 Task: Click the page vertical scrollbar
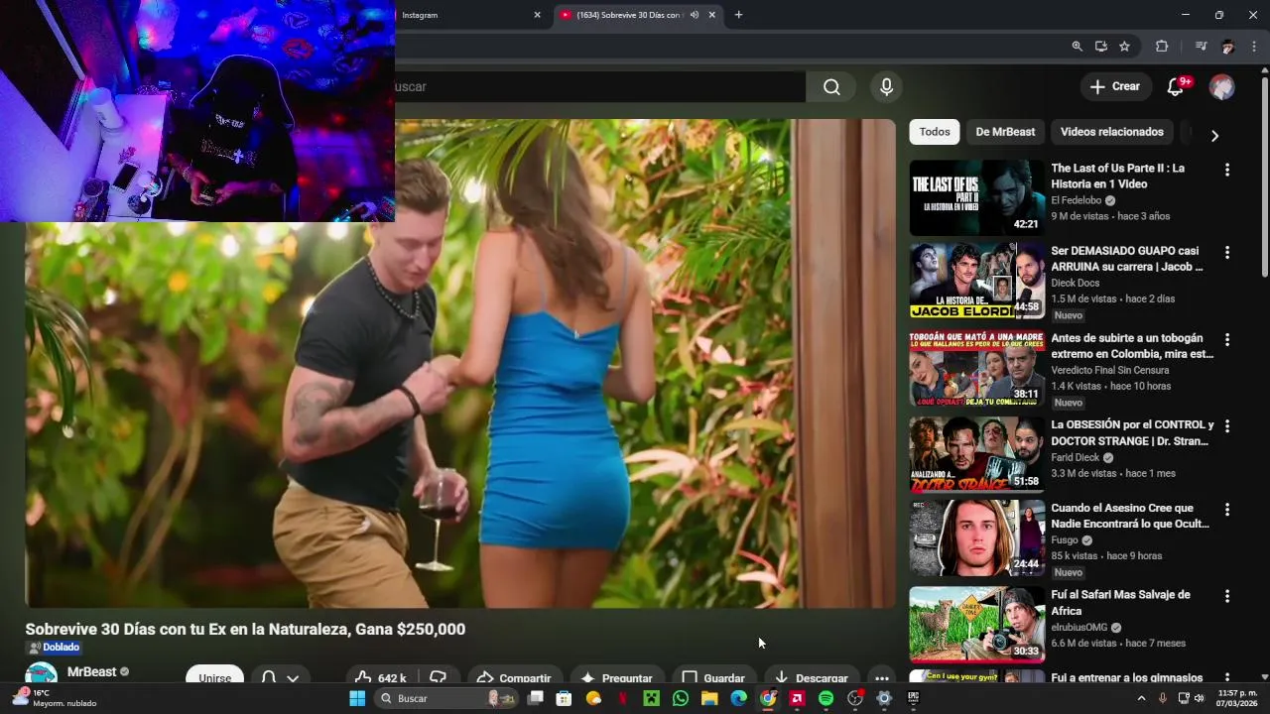pyautogui.click(x=1264, y=178)
